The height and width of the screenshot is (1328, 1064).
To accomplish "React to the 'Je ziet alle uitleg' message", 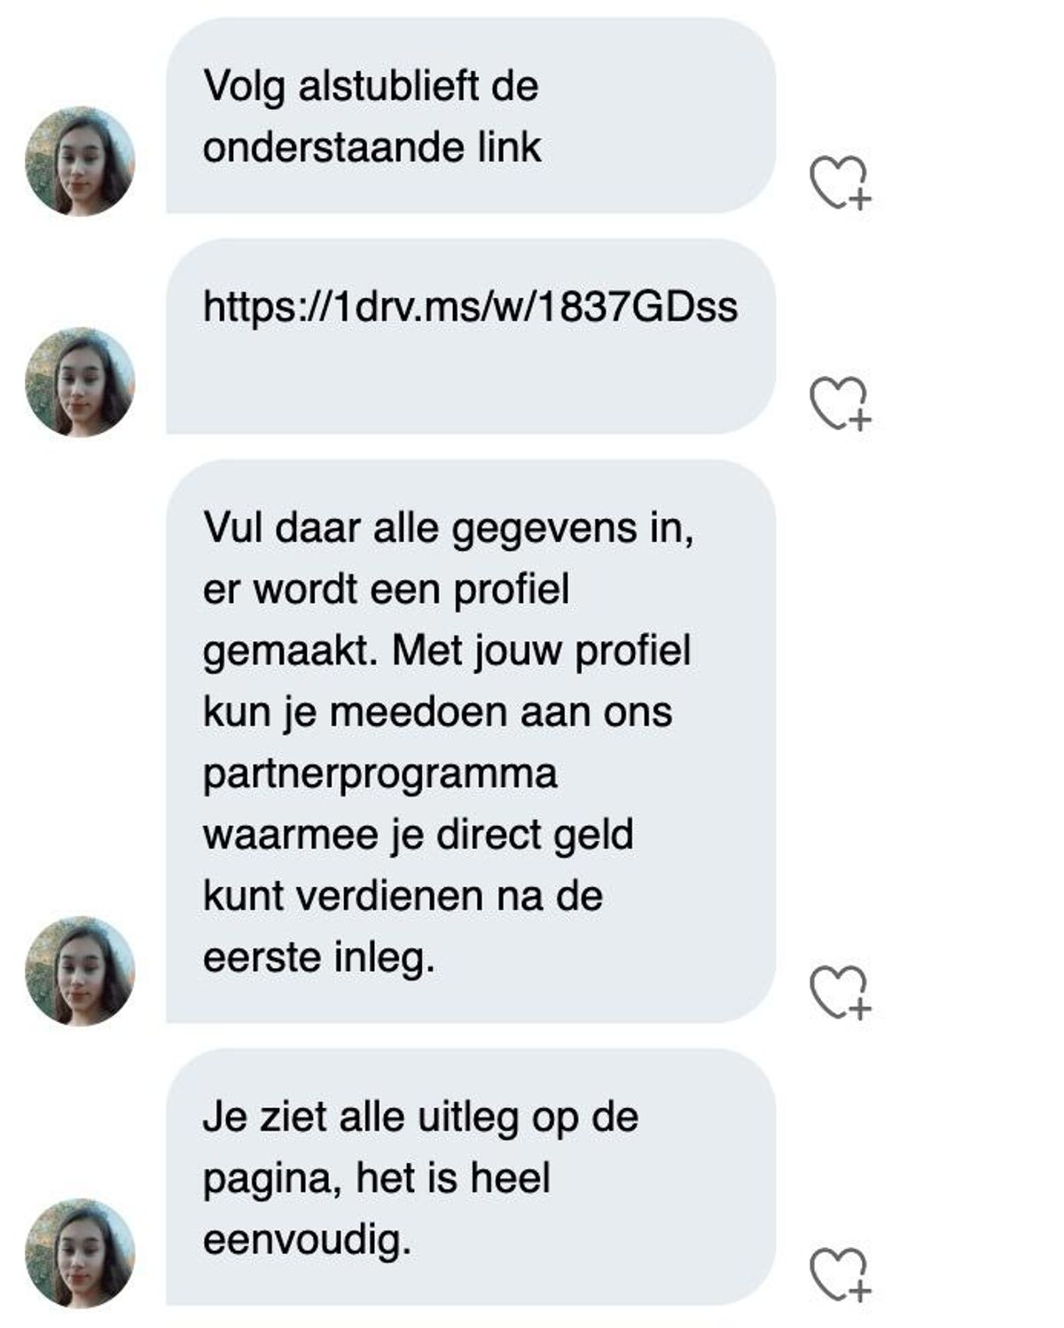I will pyautogui.click(x=841, y=1274).
